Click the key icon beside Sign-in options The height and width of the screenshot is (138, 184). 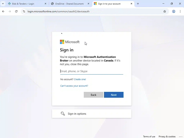coord(63,113)
